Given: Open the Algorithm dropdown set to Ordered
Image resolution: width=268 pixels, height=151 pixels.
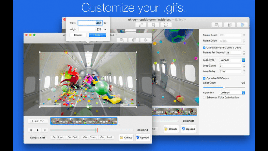Looking at the screenshot, I should pyautogui.click(x=232, y=92).
